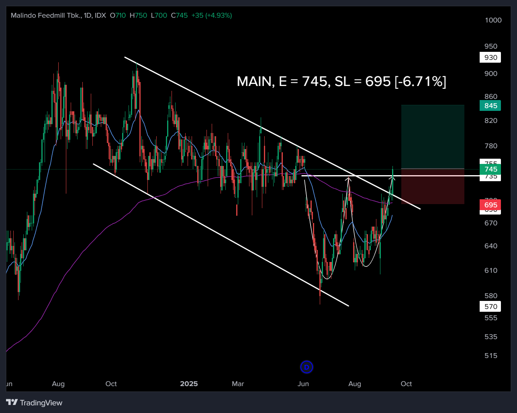
Task: Click the blue D dividend marker
Action: [x=307, y=367]
